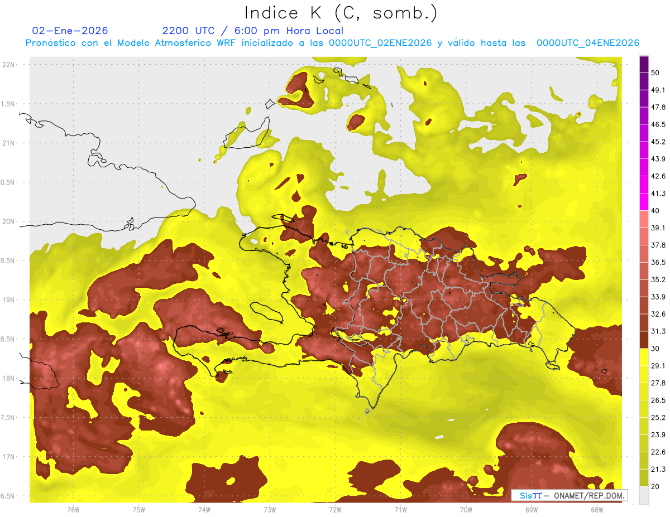The width and height of the screenshot is (670, 517).
Task: Click the colorbar value "32.6"
Action: (658, 314)
